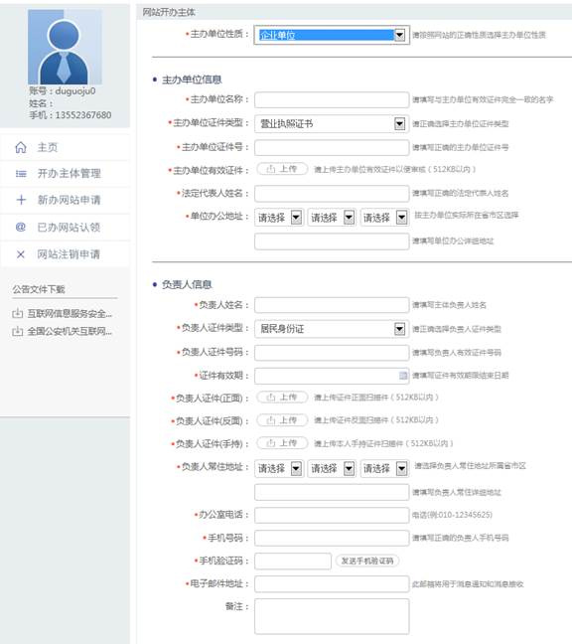Focus the 电子邮件地址 input field

pos(332,584)
